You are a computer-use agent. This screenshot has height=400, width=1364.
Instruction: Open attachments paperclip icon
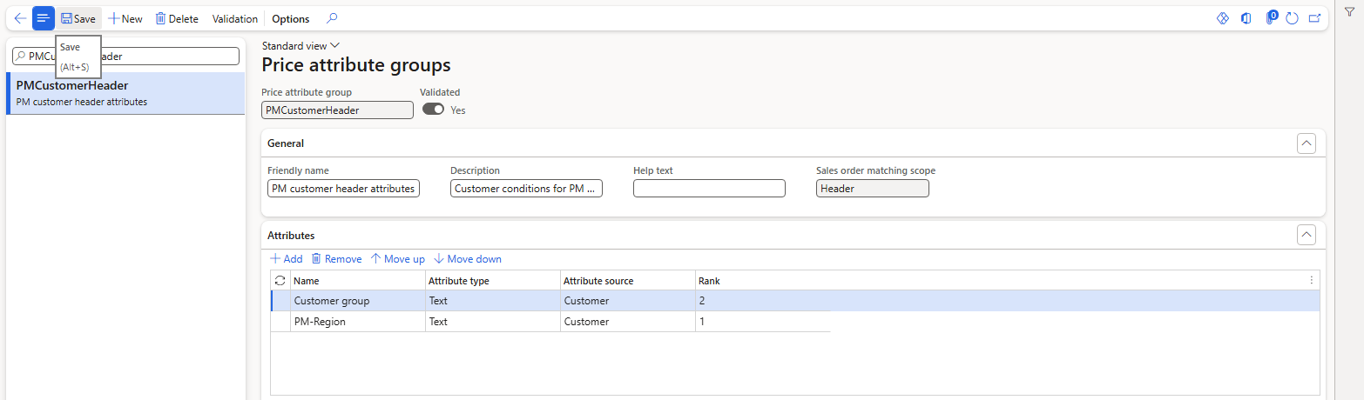click(x=1271, y=18)
